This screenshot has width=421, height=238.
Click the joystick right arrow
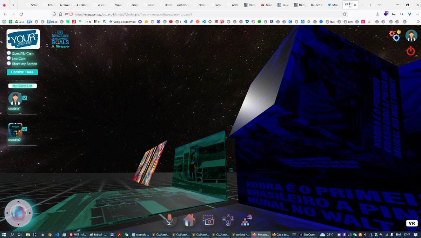click(29, 213)
